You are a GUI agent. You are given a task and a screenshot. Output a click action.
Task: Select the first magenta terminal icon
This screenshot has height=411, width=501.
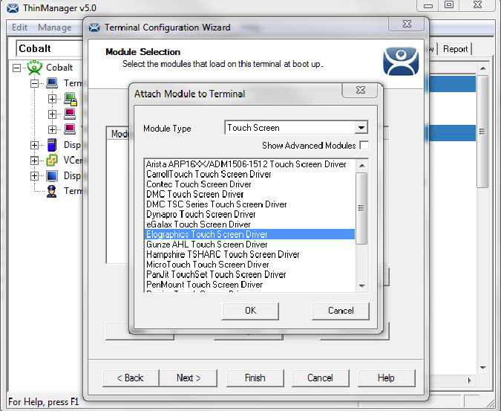(x=70, y=114)
